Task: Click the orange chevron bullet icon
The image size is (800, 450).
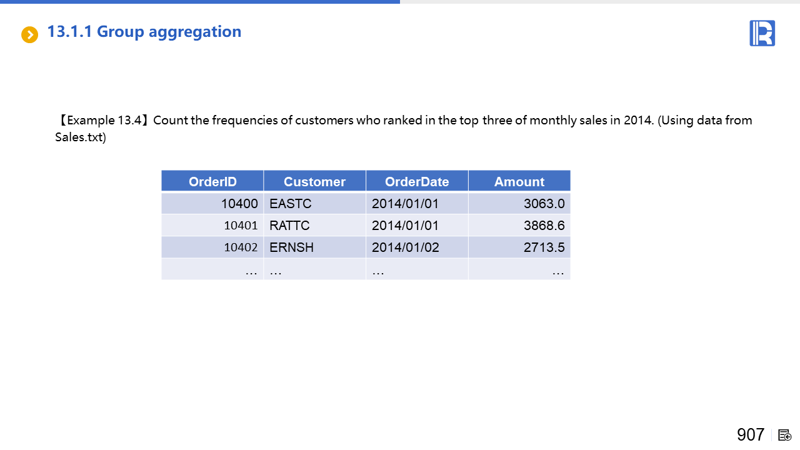Action: (29, 34)
